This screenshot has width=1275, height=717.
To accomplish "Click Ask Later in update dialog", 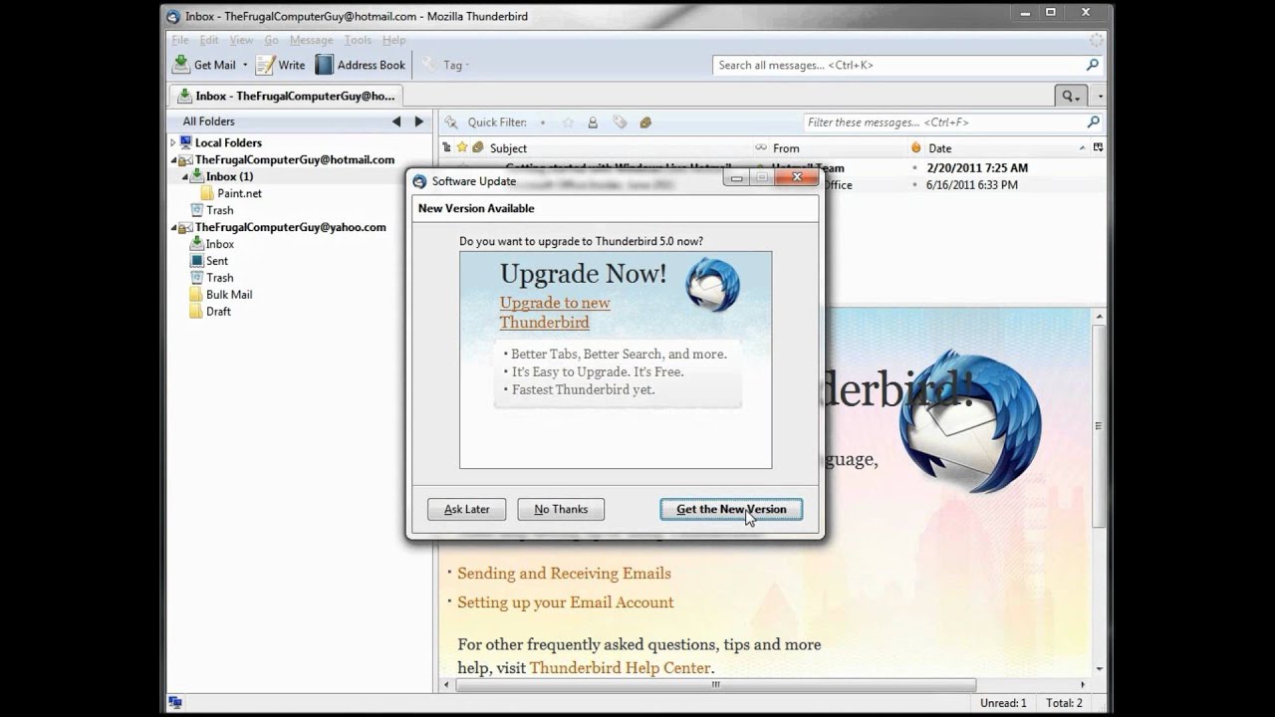I will point(466,509).
